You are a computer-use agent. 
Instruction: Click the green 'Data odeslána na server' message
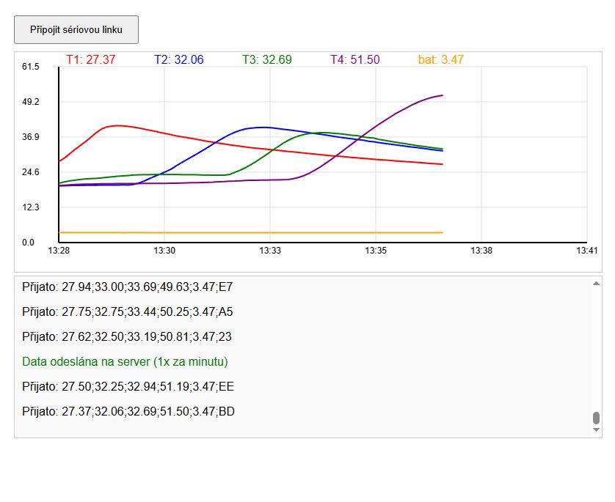click(x=125, y=361)
